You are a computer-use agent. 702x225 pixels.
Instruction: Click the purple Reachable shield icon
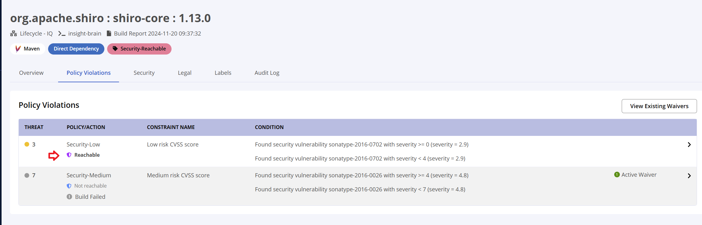(x=69, y=155)
